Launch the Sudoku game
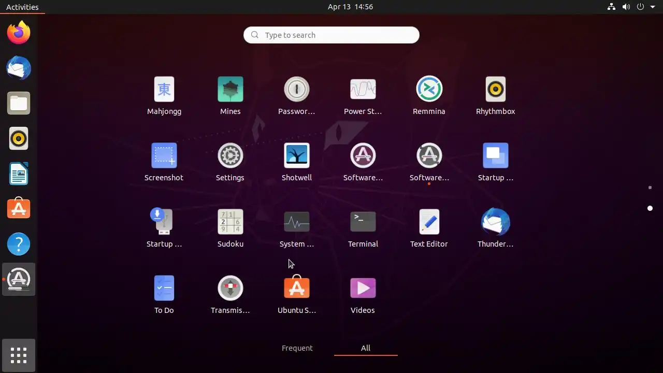Image resolution: width=663 pixels, height=373 pixels. (x=230, y=228)
